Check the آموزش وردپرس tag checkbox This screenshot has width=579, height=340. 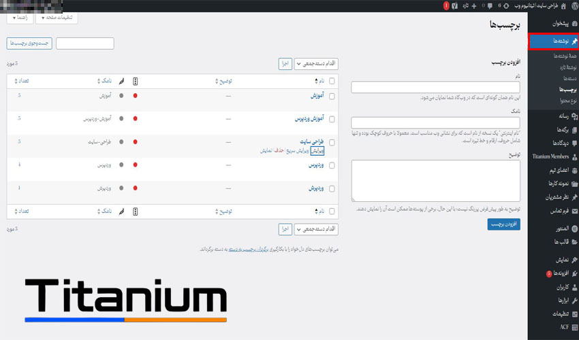coord(332,119)
